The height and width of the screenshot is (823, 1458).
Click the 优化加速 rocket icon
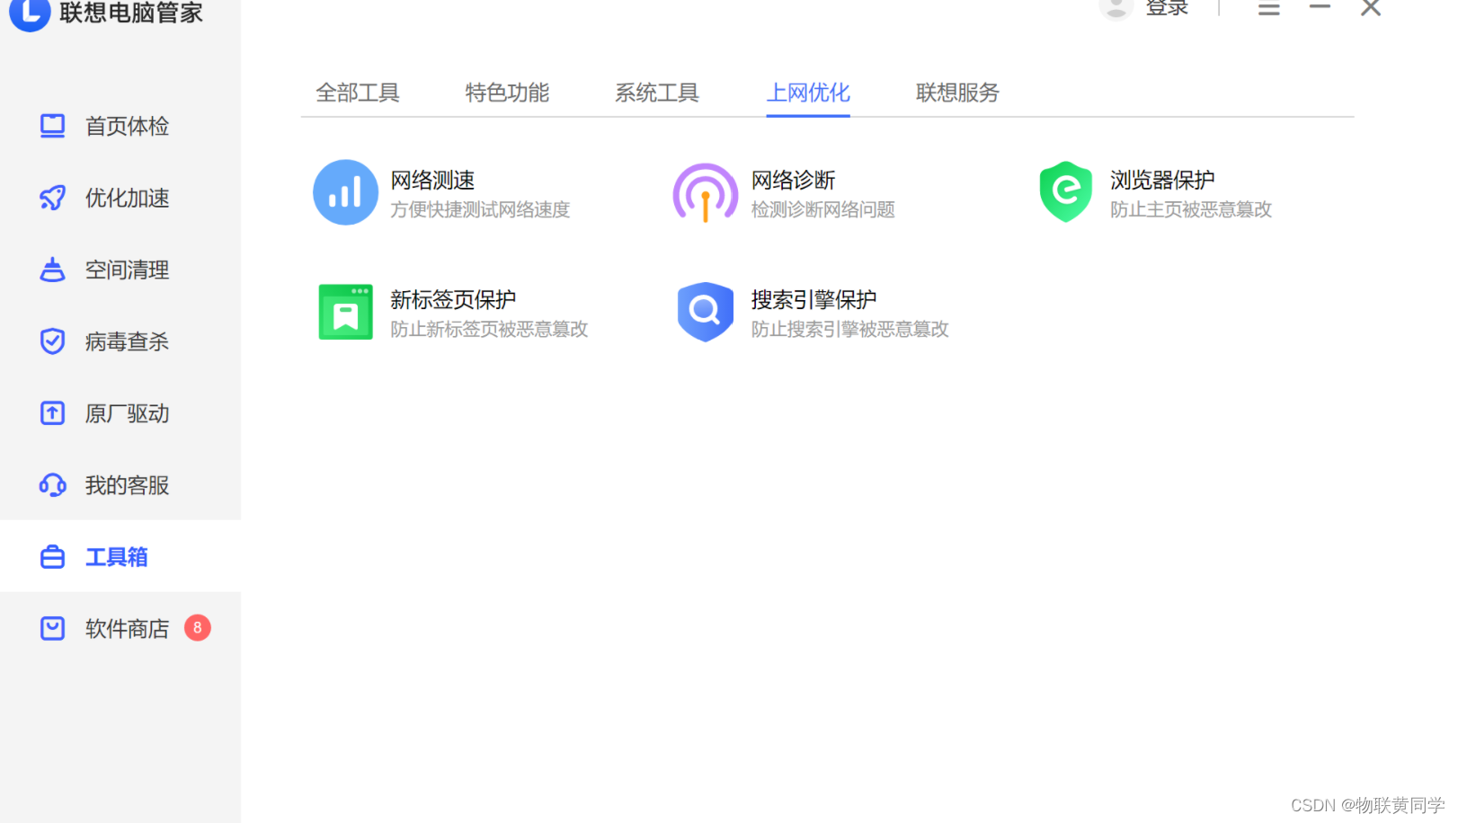[53, 198]
